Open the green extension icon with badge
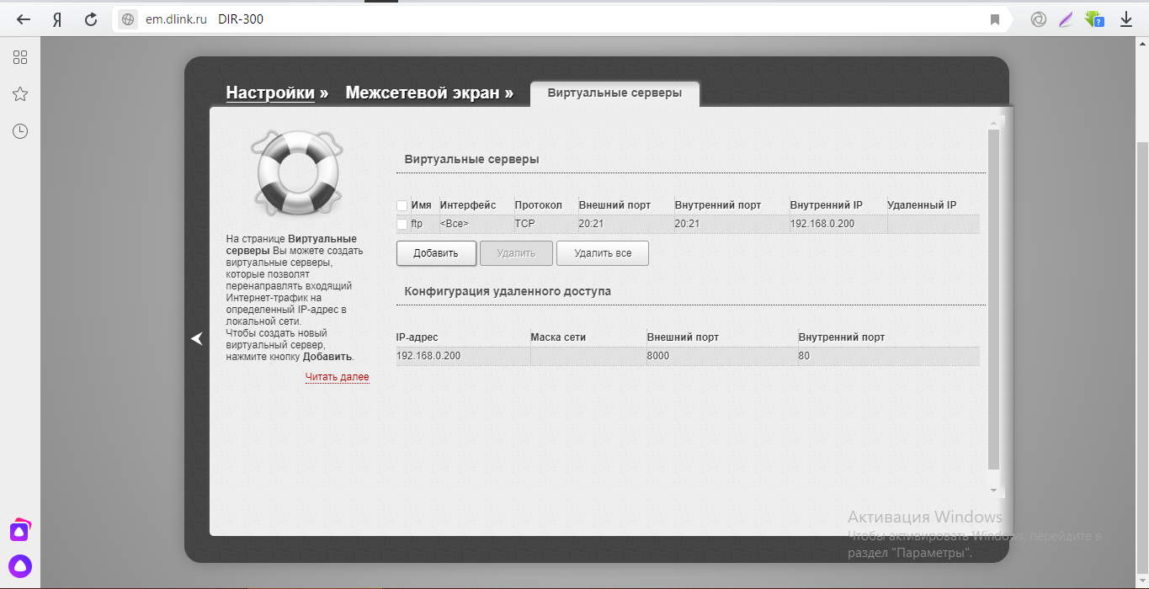This screenshot has height=589, width=1149. pos(1095,19)
